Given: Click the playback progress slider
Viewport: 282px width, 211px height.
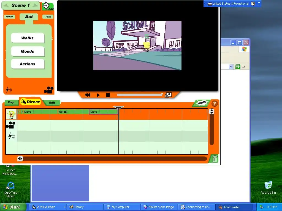Looking at the screenshot, I should pyautogui.click(x=140, y=95).
